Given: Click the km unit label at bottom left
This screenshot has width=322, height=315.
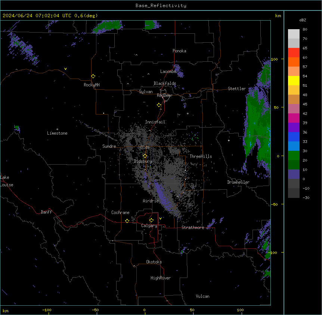Looking at the screenshot, I should coord(6,311).
